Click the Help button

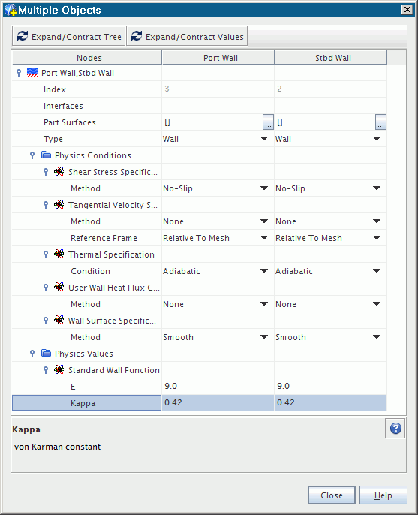(383, 495)
